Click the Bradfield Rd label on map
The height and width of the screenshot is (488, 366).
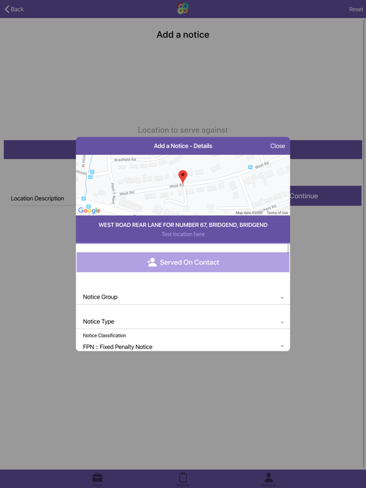(x=125, y=159)
